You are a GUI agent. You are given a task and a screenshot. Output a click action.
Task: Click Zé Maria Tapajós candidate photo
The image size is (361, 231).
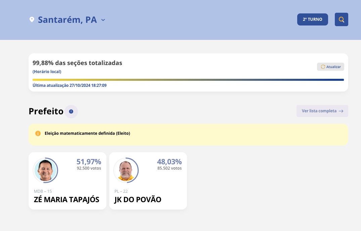click(x=46, y=170)
